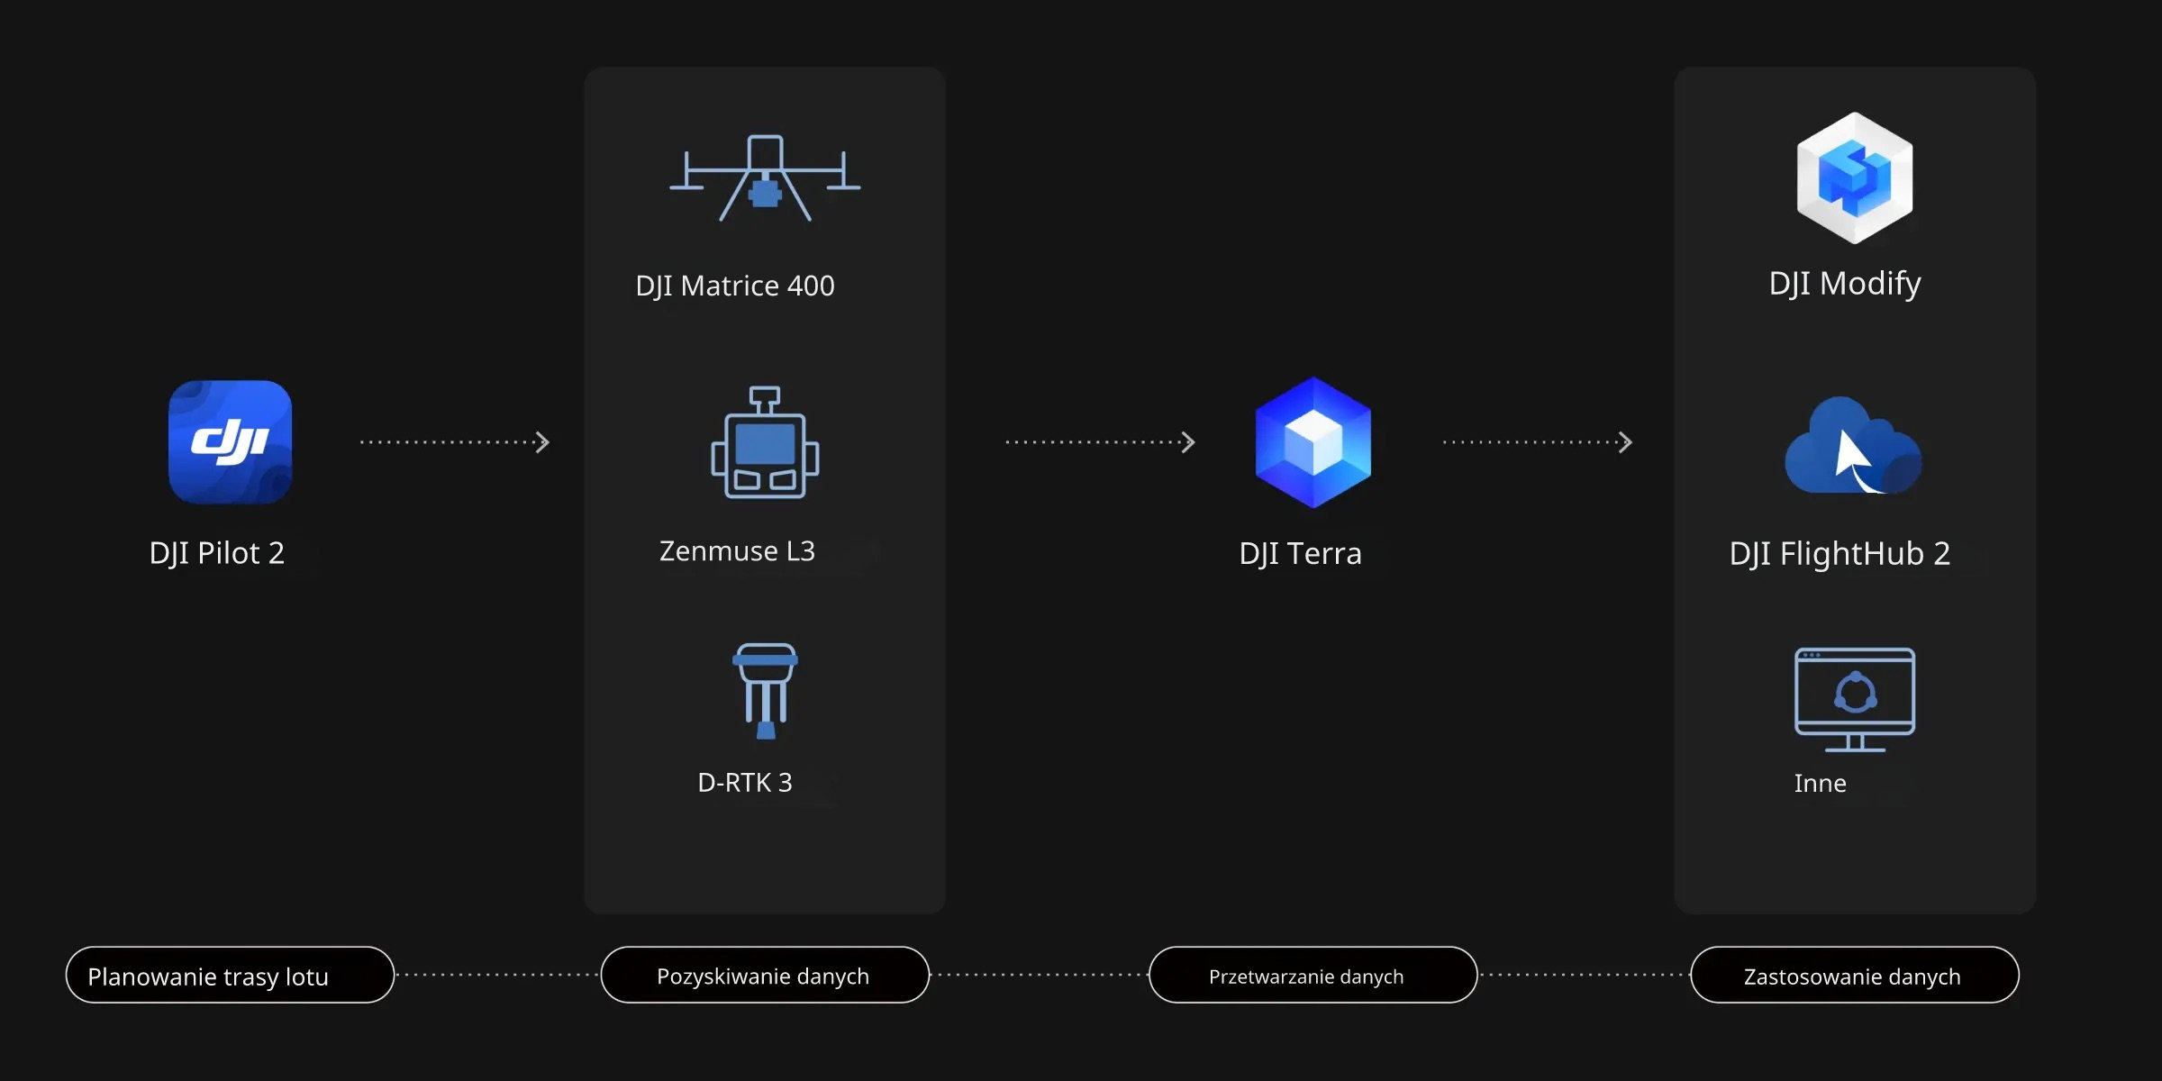Click the DJI Modify text label

1844,284
